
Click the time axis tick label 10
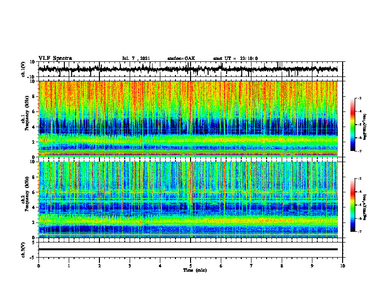pyautogui.click(x=343, y=266)
